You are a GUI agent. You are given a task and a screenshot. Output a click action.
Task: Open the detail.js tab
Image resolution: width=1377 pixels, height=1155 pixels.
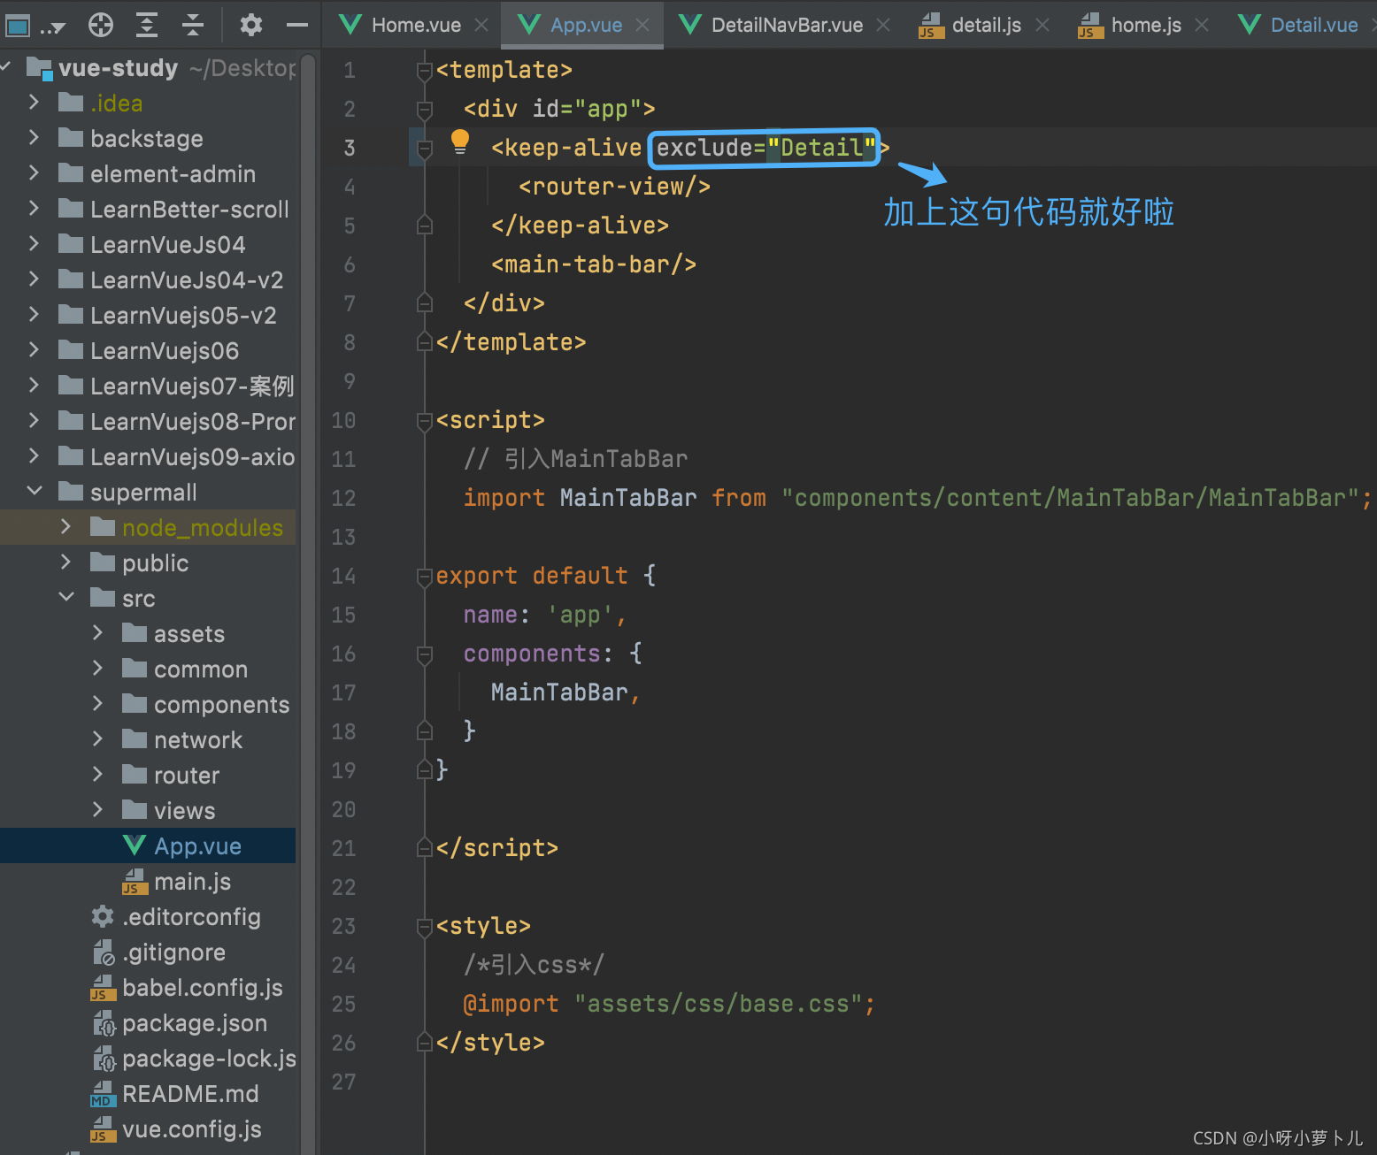coord(986,25)
